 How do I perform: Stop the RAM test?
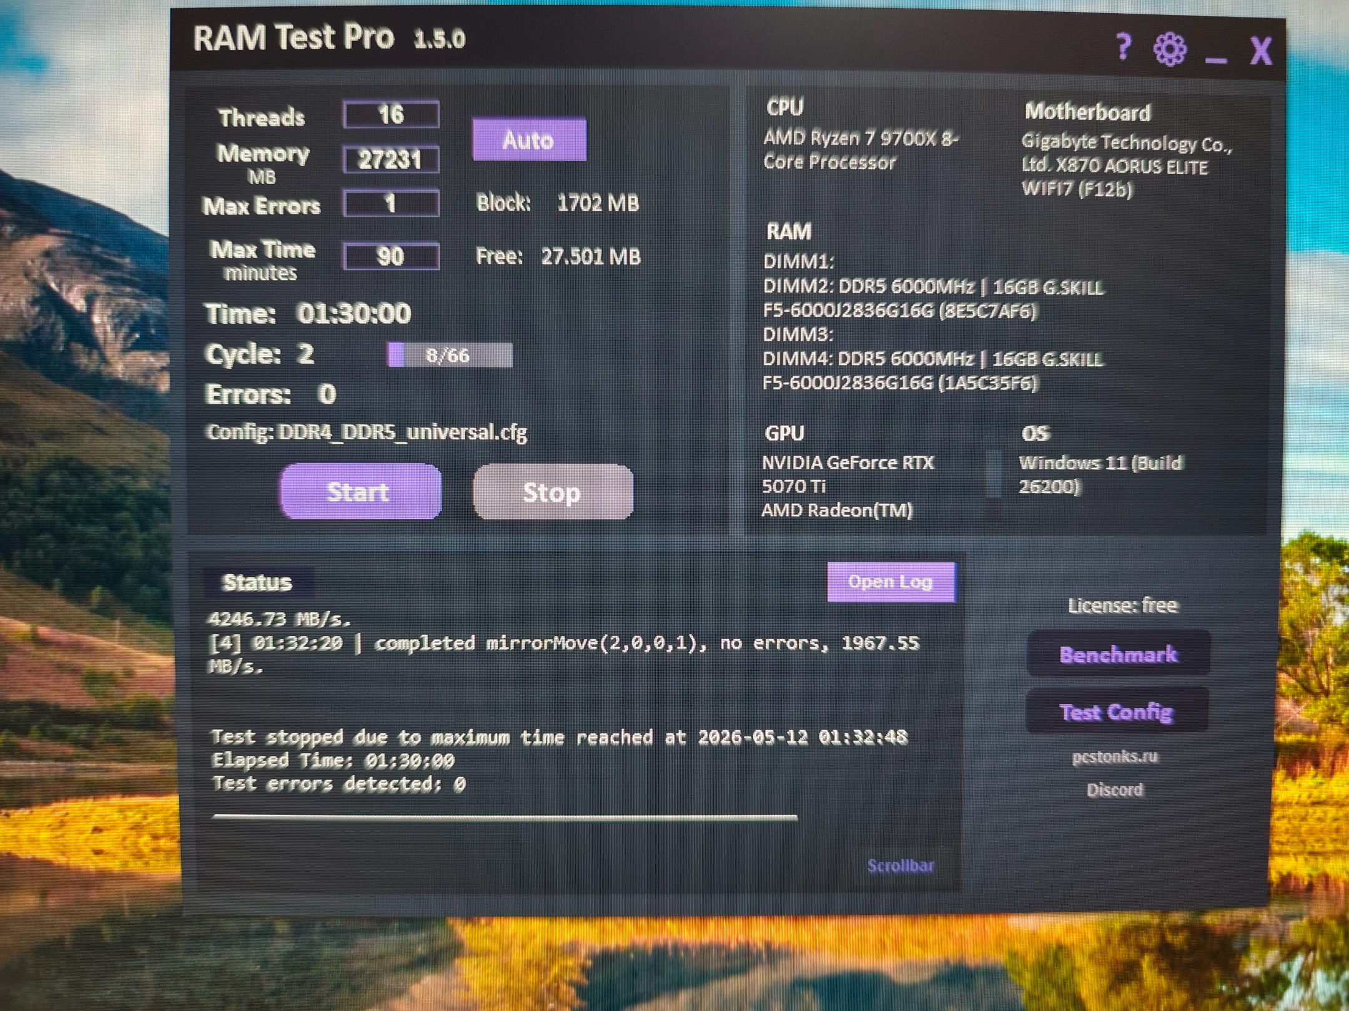tap(553, 492)
